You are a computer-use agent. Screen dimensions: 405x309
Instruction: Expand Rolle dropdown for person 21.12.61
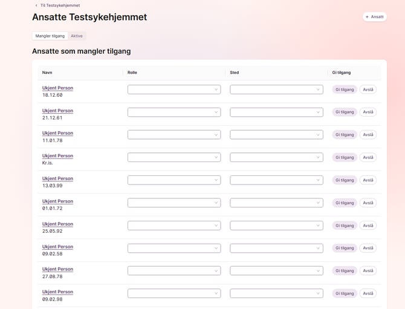pos(174,112)
